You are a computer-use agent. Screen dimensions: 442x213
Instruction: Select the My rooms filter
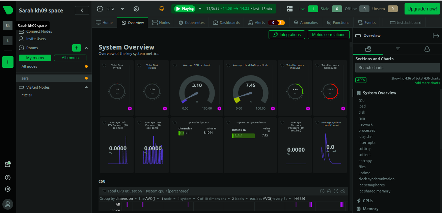tap(35, 58)
